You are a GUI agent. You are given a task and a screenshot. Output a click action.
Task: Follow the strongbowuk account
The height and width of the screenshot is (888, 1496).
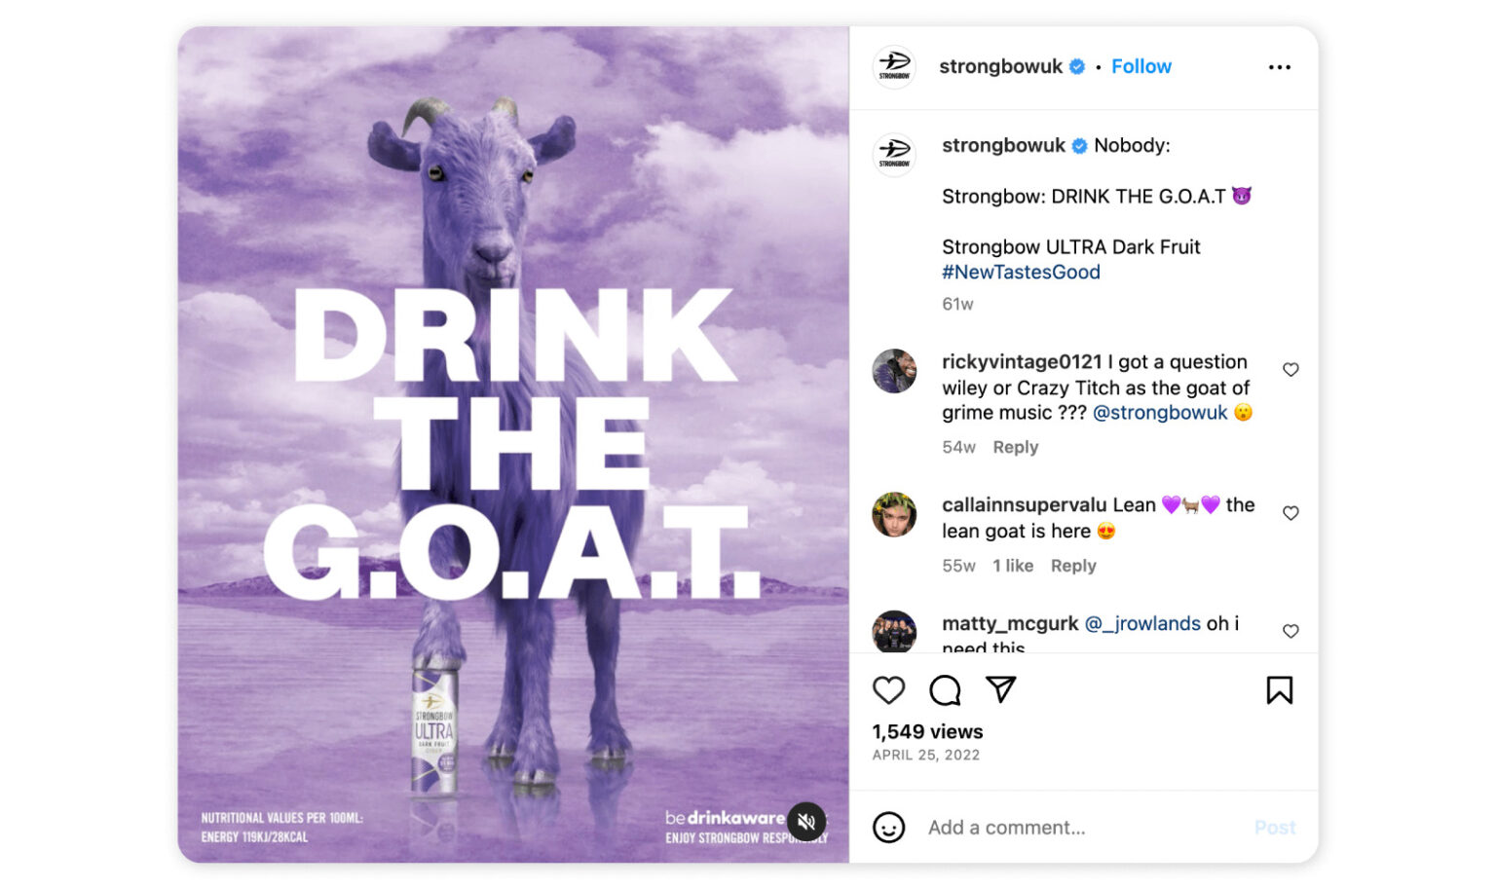coord(1141,66)
